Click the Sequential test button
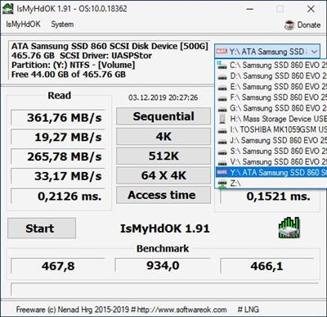The height and width of the screenshot is (317, 327). click(x=163, y=116)
